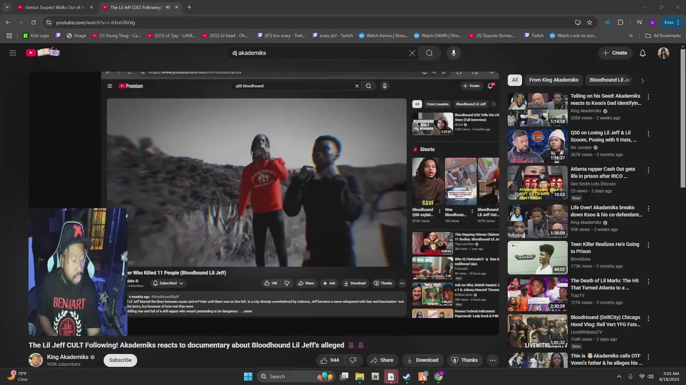
Task: Open options for 'Teen Killer Realizes' video
Action: click(x=648, y=245)
